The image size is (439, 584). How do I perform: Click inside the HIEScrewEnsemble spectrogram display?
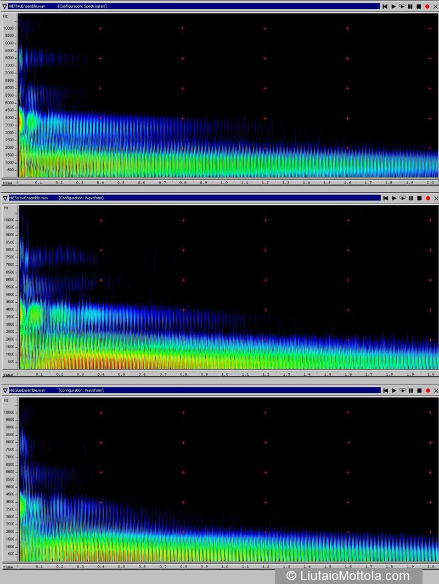[x=228, y=287]
